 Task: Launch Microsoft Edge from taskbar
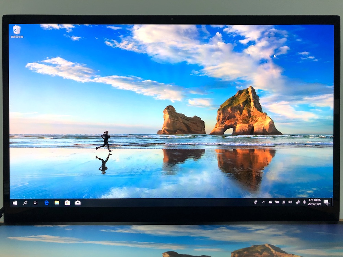46,203
